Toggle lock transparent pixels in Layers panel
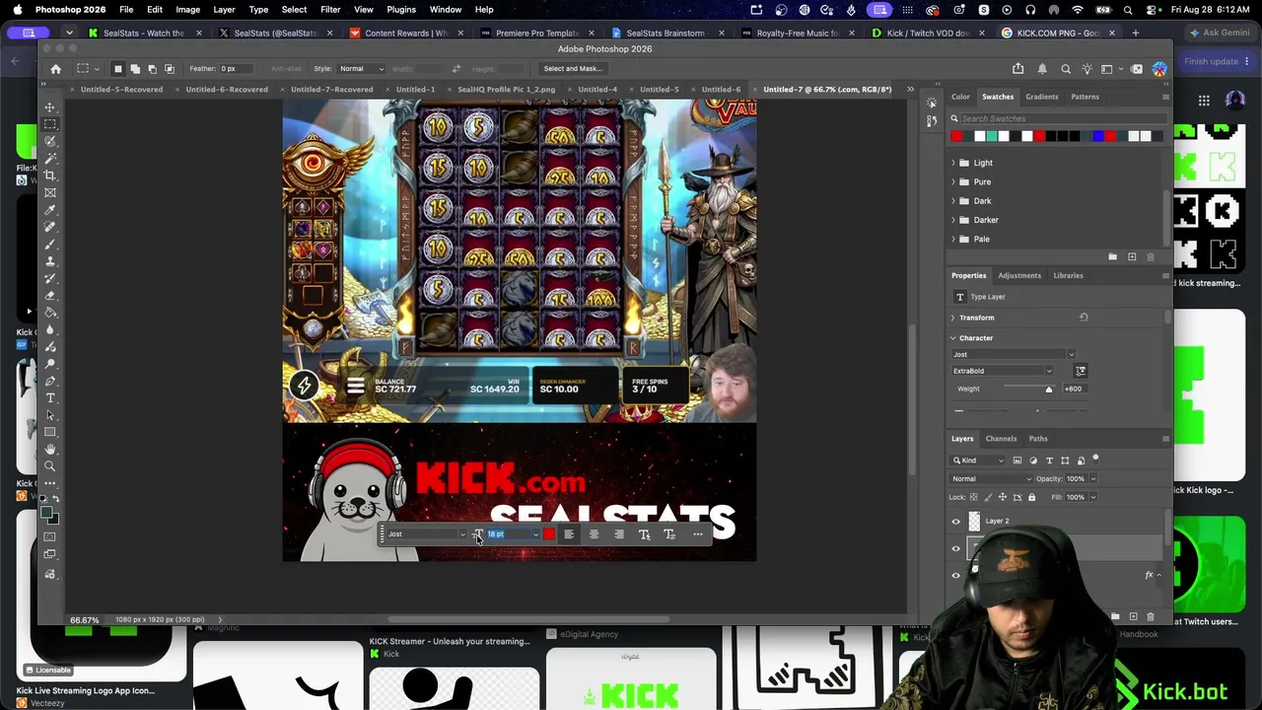This screenshot has width=1262, height=710. (974, 497)
